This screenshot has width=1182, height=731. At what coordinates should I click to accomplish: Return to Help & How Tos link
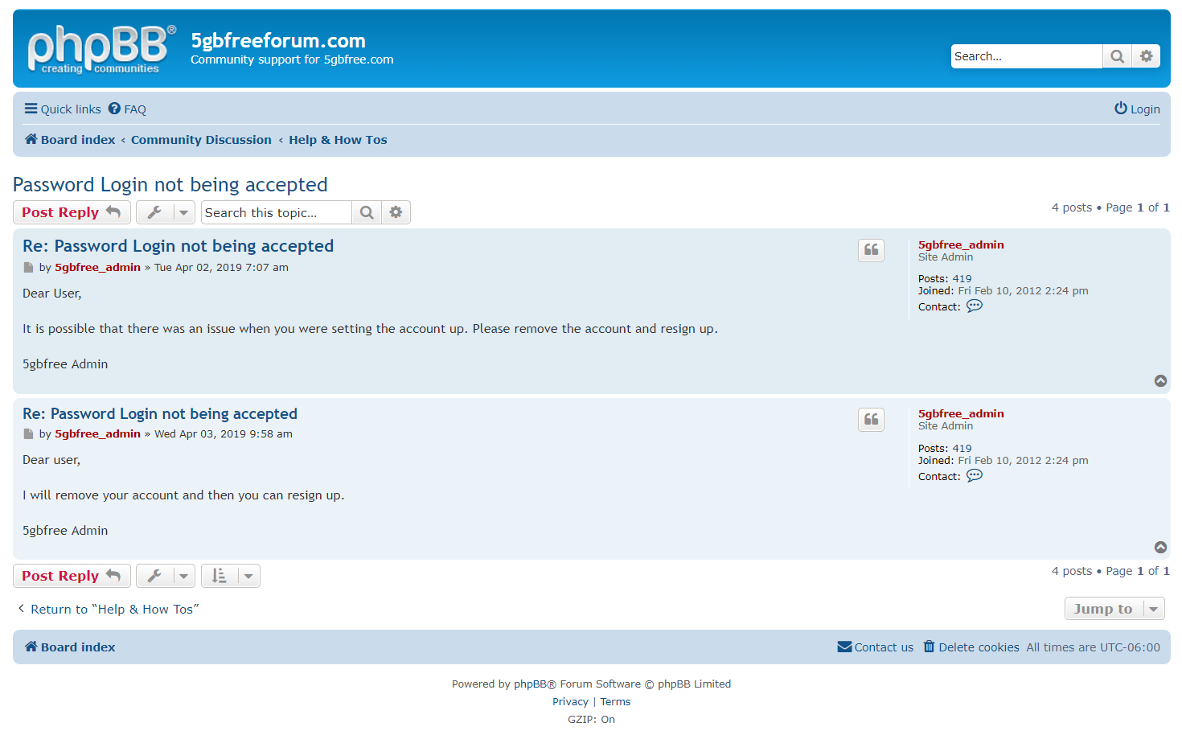[108, 610]
